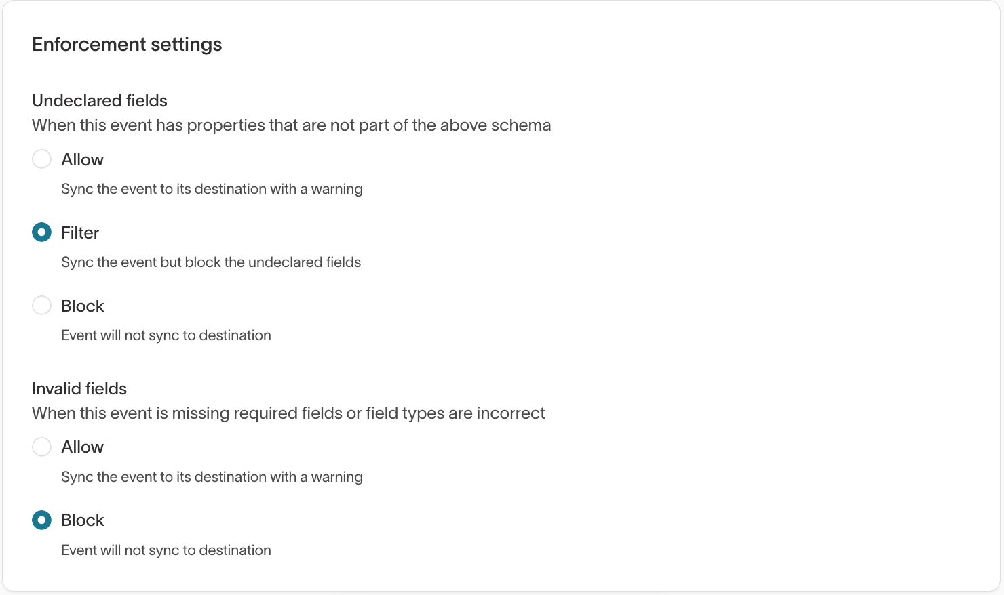Click the Filter label text
The image size is (1004, 595).
click(x=79, y=232)
